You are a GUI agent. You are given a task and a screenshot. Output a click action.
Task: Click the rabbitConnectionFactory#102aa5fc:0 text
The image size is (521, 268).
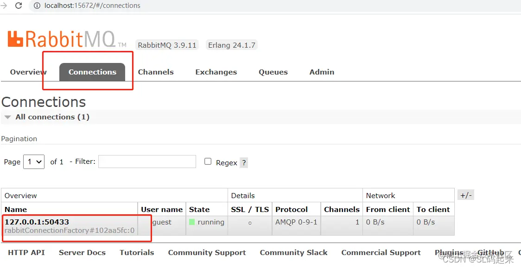[70, 230]
